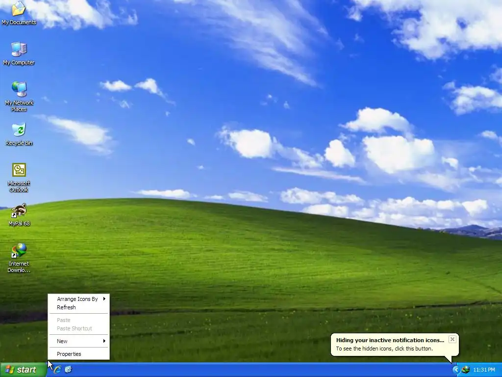Click the Internet Download Manager tray icon
This screenshot has height=377, width=502.
[x=466, y=370]
